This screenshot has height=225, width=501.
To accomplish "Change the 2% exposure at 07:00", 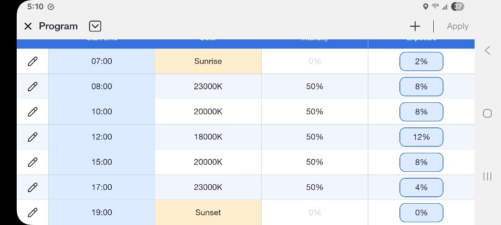I will [x=421, y=61].
